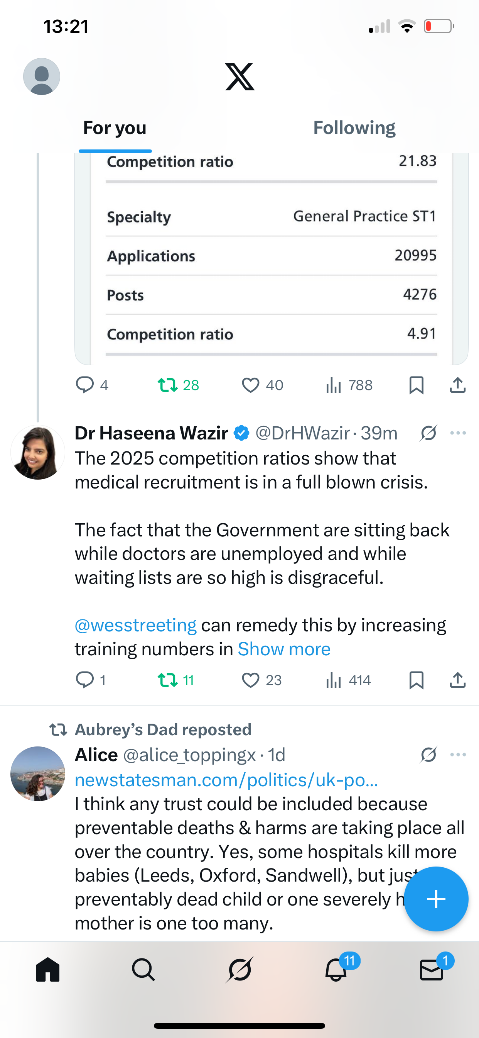
Task: Open the newstatesman.com article link
Action: tap(226, 780)
